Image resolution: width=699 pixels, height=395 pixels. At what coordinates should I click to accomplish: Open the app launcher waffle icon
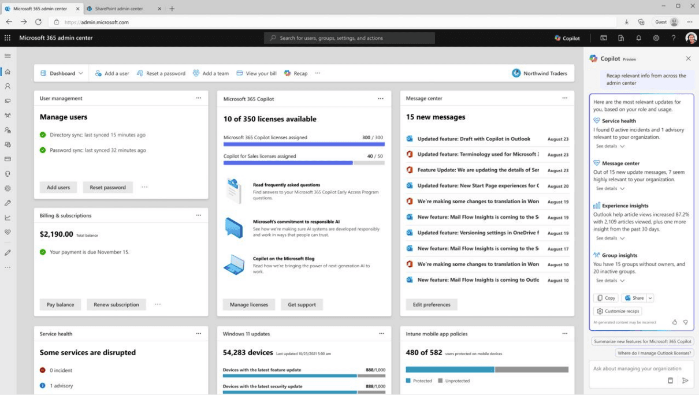[x=8, y=38]
